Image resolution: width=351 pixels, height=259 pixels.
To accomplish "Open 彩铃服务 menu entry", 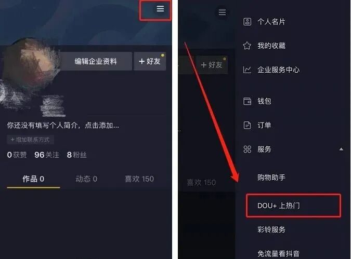I will tap(271, 229).
